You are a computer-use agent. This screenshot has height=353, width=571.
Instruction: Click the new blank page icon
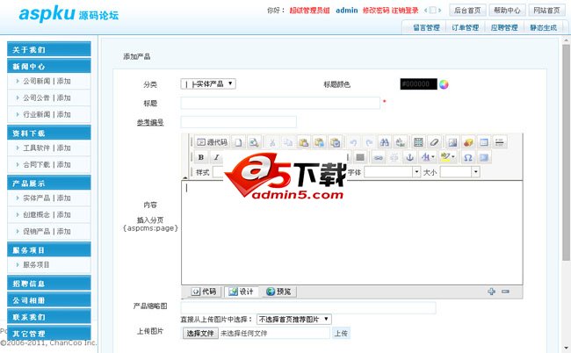[x=238, y=142]
